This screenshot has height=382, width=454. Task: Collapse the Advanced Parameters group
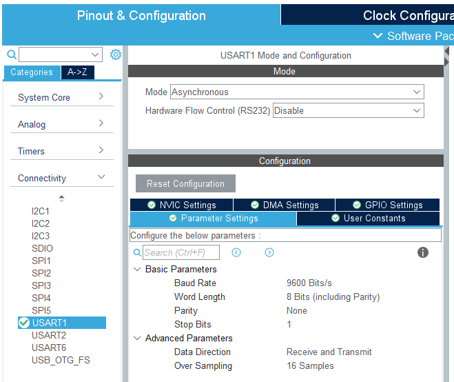tap(137, 339)
